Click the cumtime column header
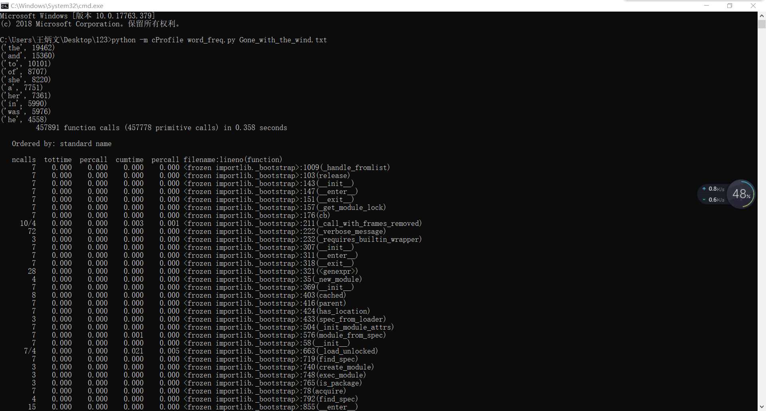 point(130,160)
